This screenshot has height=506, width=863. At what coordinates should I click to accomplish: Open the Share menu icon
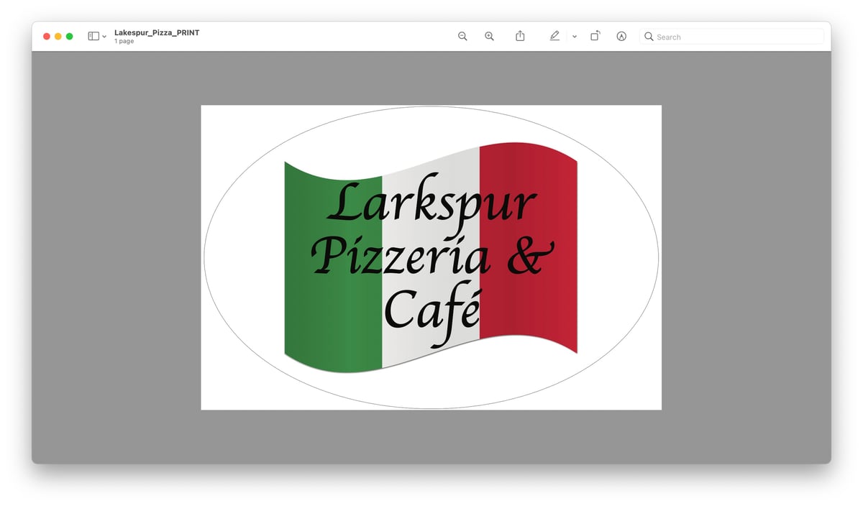(520, 36)
